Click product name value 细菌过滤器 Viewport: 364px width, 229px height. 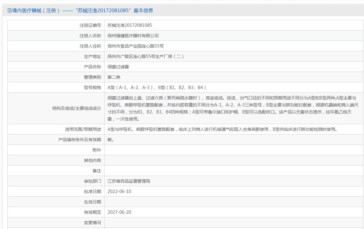point(118,67)
